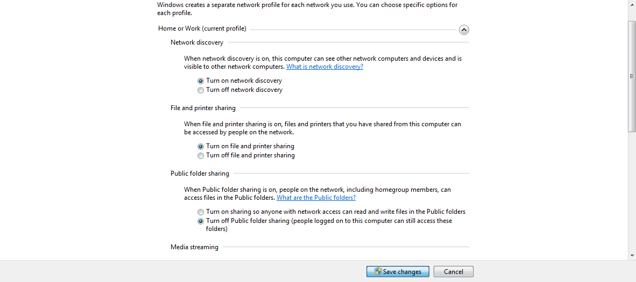Click the Home or Work (current profile) label
The image size is (636, 282).
coord(202,28)
